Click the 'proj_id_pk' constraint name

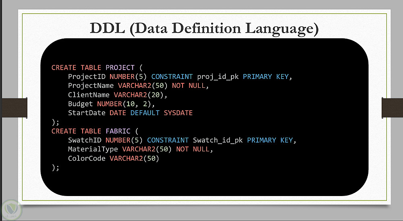pyautogui.click(x=218, y=77)
